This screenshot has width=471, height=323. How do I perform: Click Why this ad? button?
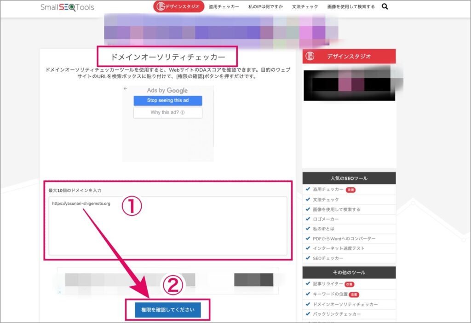(168, 112)
